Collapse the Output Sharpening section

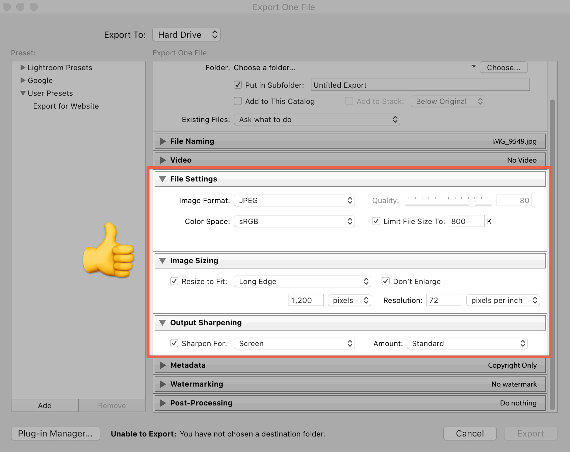(x=162, y=322)
